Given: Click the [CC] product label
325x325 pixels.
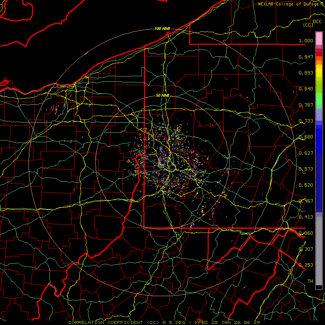Looking at the screenshot, I should pos(308,25).
